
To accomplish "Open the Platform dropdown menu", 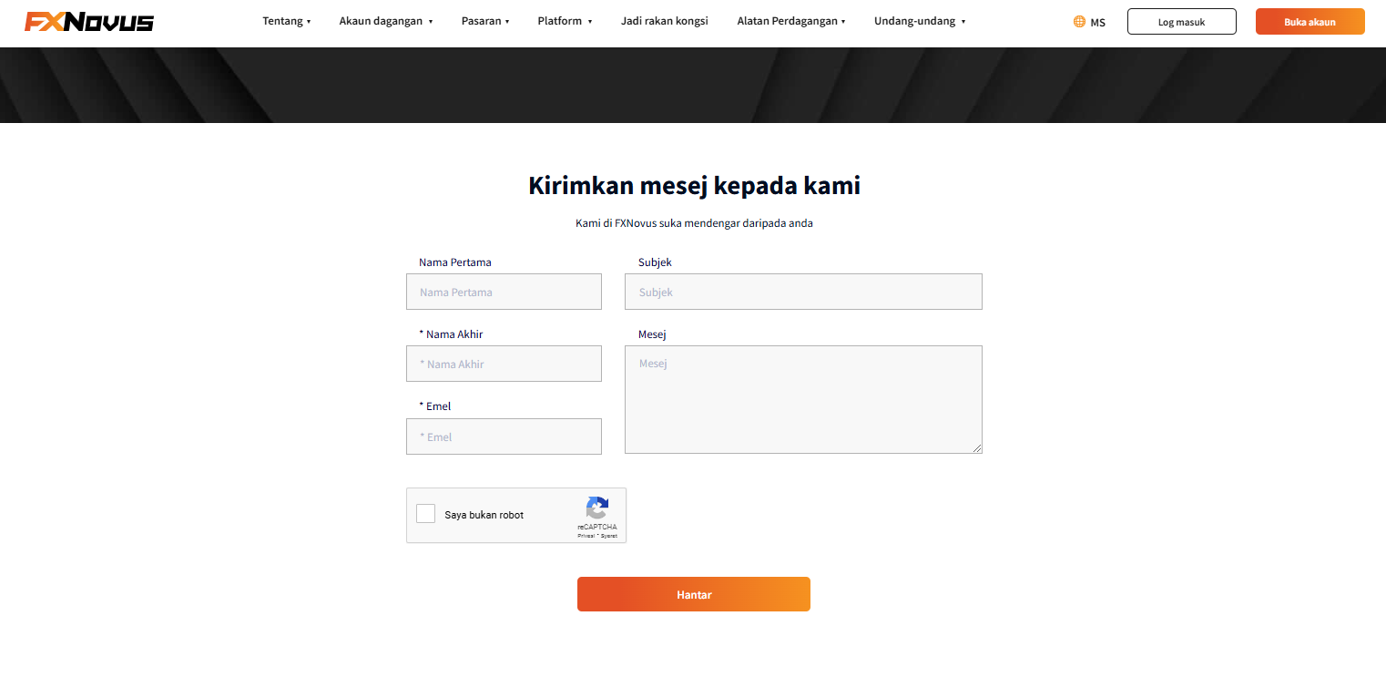I will pos(565,21).
